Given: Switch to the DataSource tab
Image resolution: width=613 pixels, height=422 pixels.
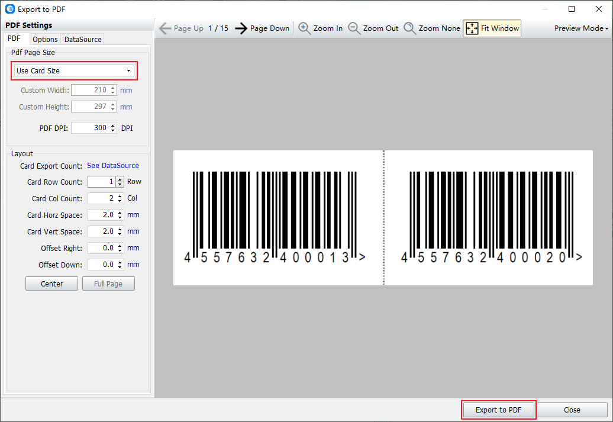Looking at the screenshot, I should tap(83, 39).
